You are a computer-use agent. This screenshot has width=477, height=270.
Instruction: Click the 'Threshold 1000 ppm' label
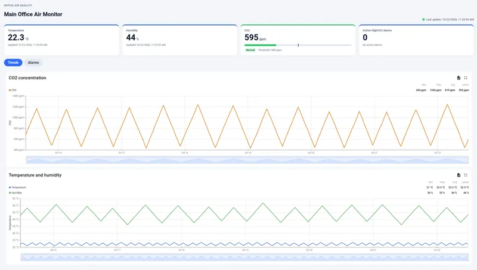click(270, 50)
